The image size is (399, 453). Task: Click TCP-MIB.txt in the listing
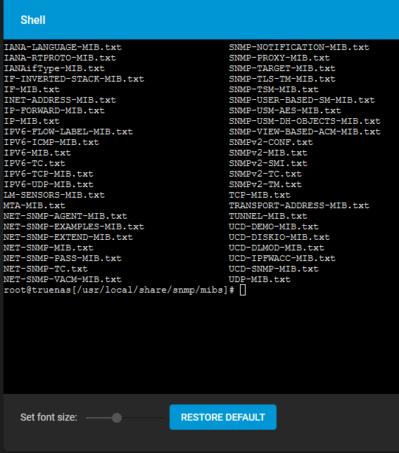tap(260, 195)
